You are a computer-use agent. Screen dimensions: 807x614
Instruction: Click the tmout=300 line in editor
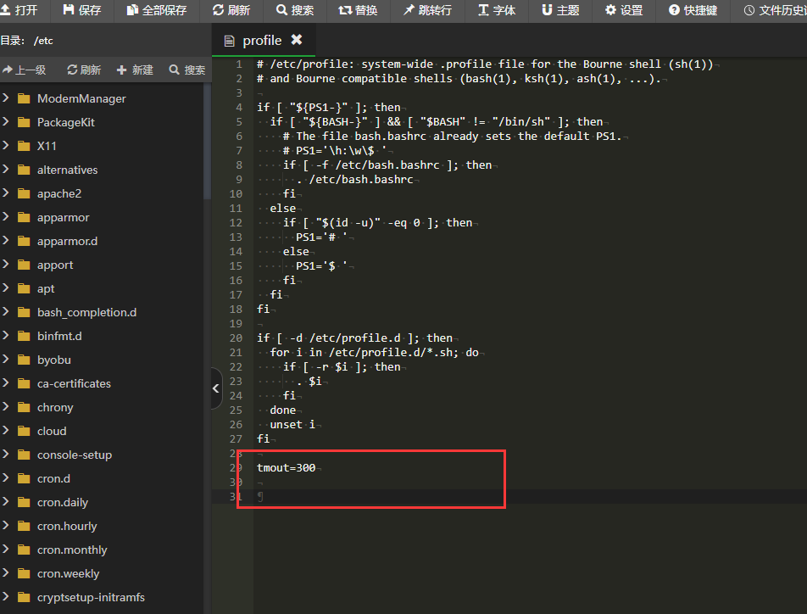click(287, 468)
